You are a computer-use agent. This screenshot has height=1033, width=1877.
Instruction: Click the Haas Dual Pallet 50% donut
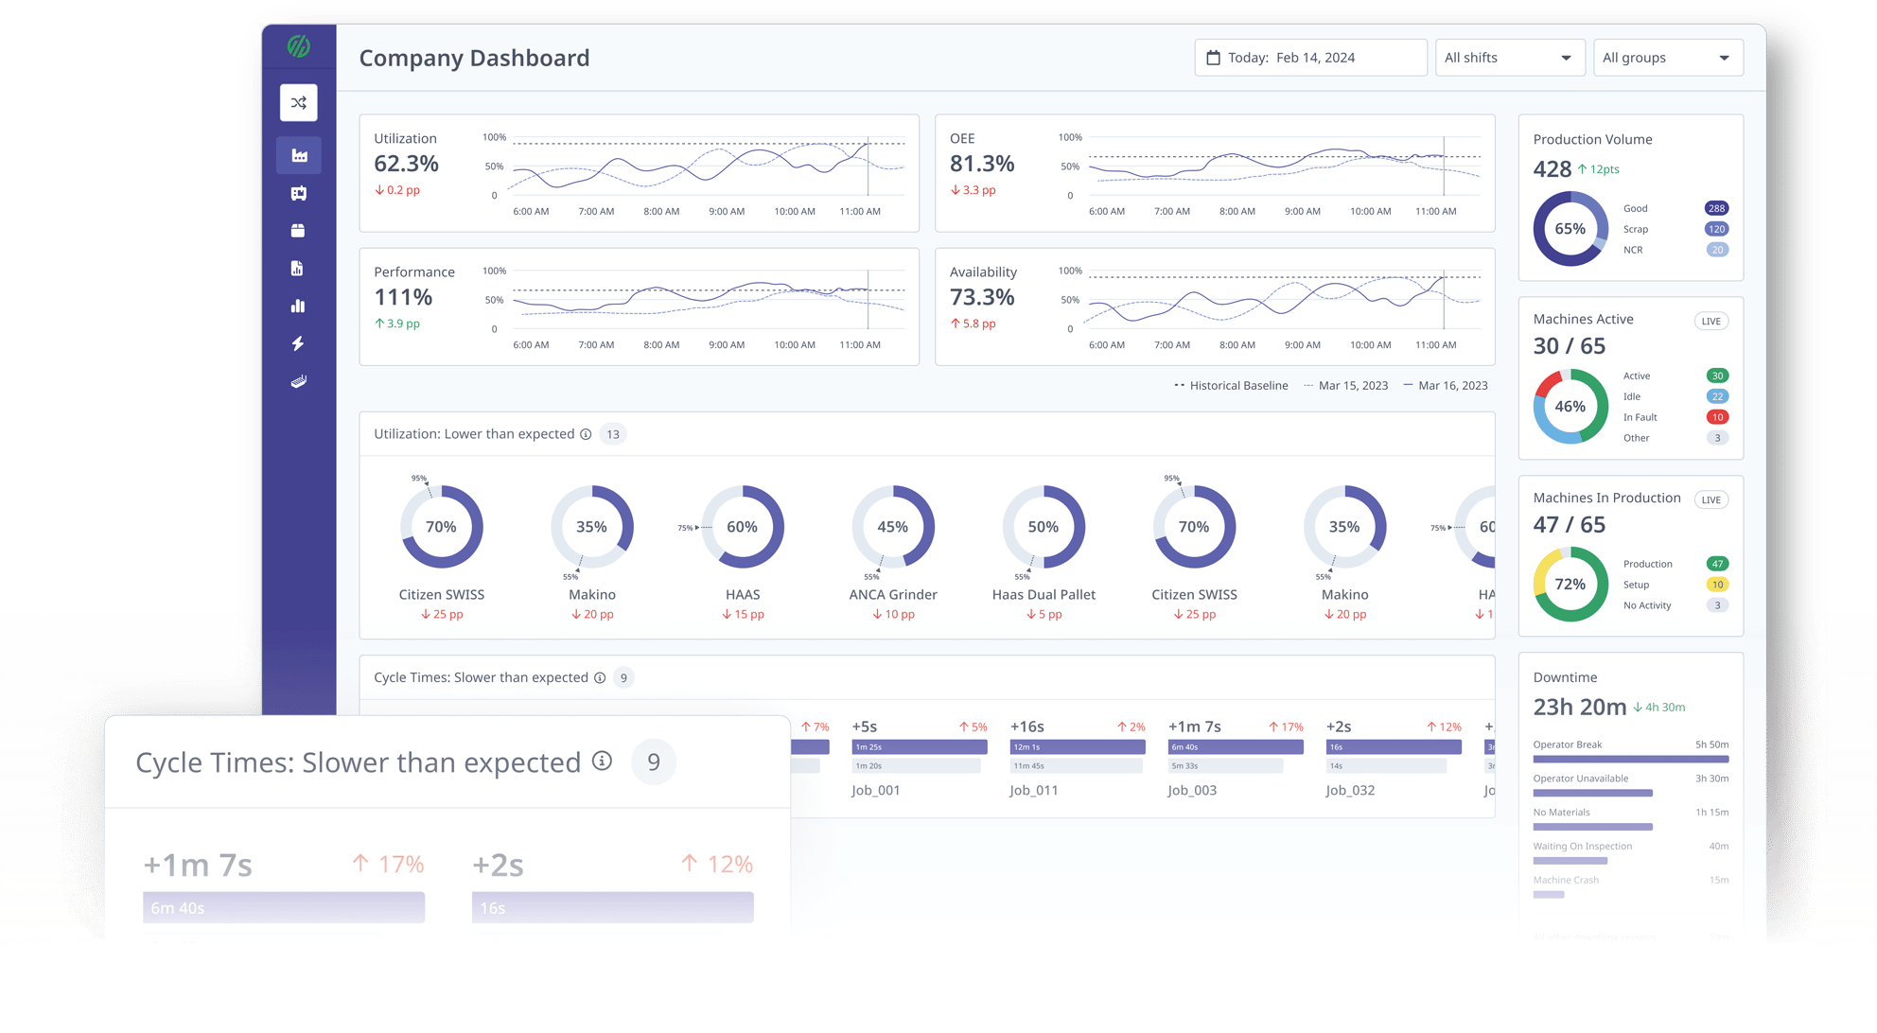(x=1044, y=527)
